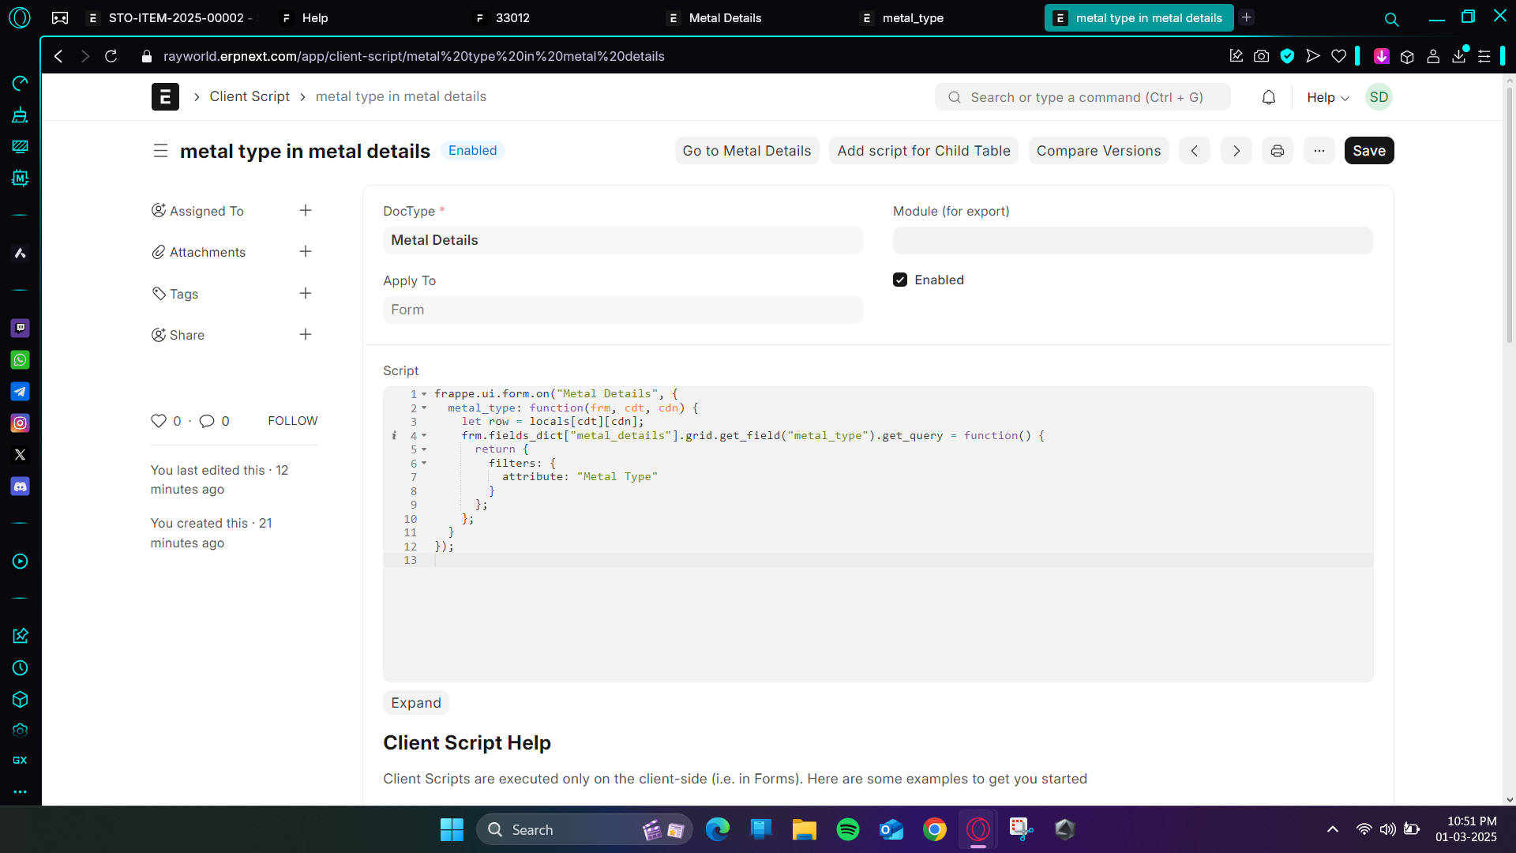Open the Apply To select field
Viewport: 1516px width, 853px height.
[x=623, y=310]
